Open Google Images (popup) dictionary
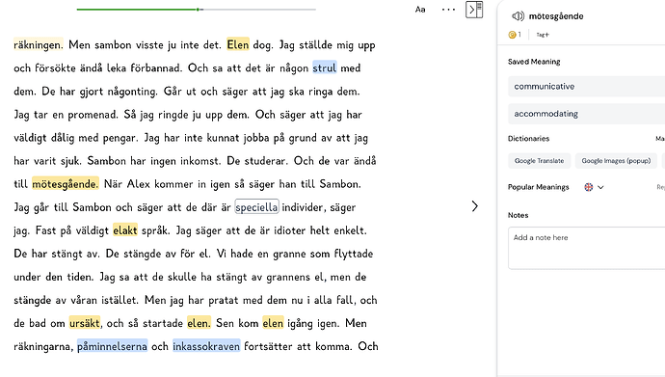Viewport: 665px width, 377px height. click(616, 161)
